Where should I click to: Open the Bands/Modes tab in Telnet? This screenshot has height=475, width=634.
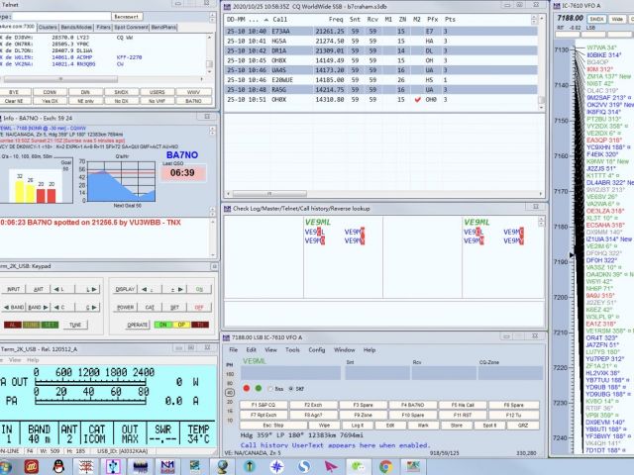click(x=76, y=27)
